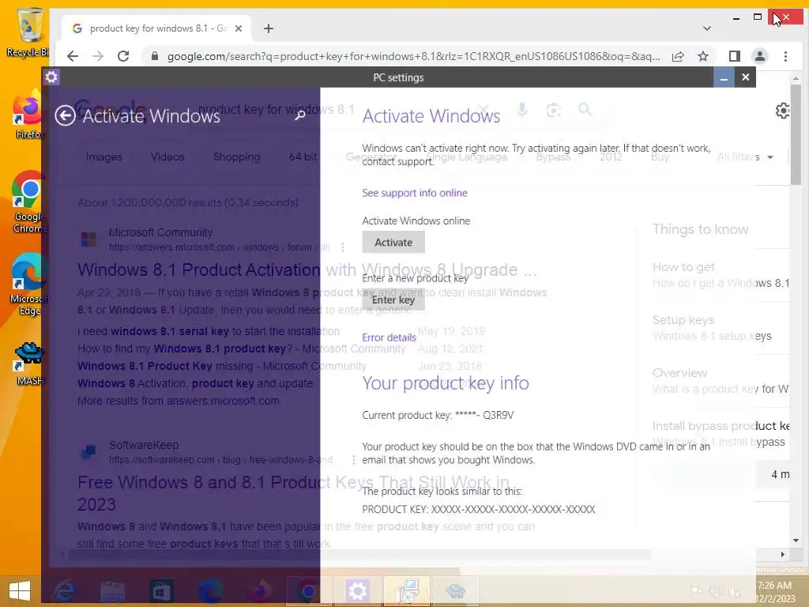Click the horizontal scrollbar right arrow

click(x=782, y=554)
